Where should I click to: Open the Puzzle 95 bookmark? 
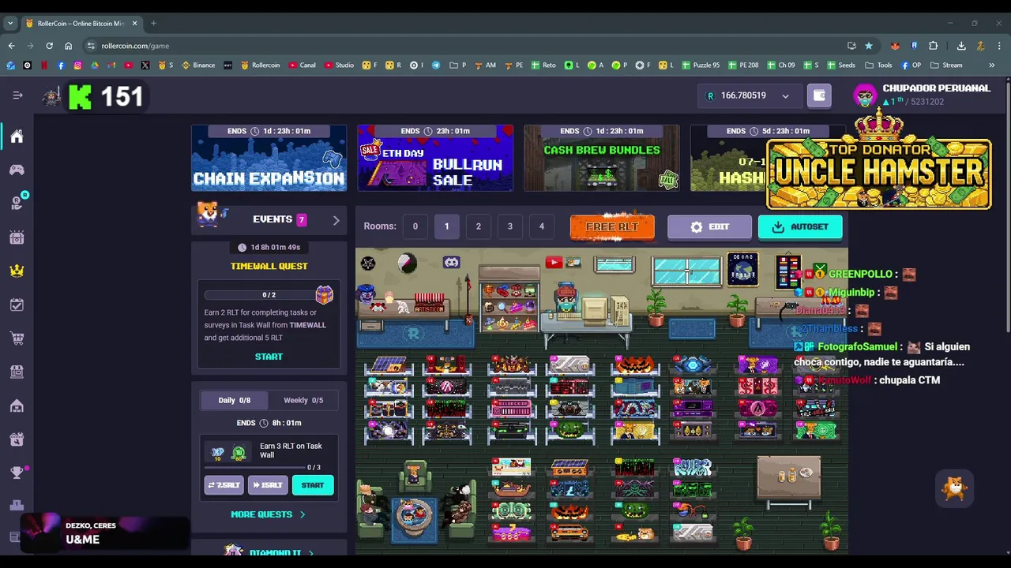point(700,65)
